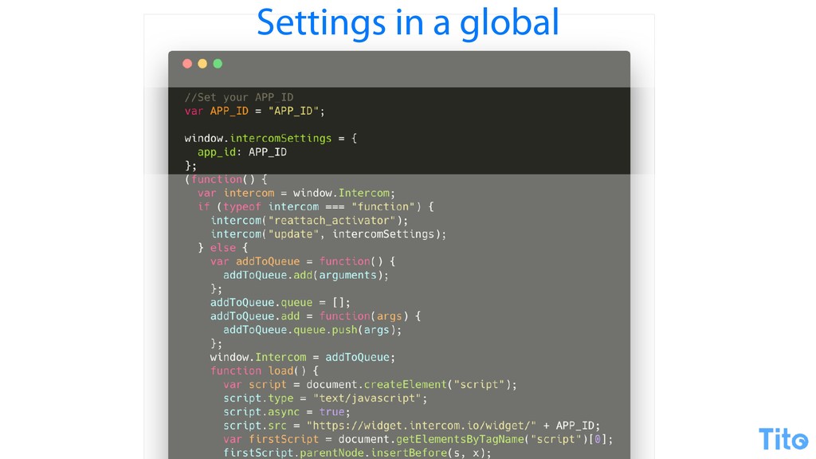Click the red close window dot
The width and height of the screenshot is (816, 459).
pos(187,64)
